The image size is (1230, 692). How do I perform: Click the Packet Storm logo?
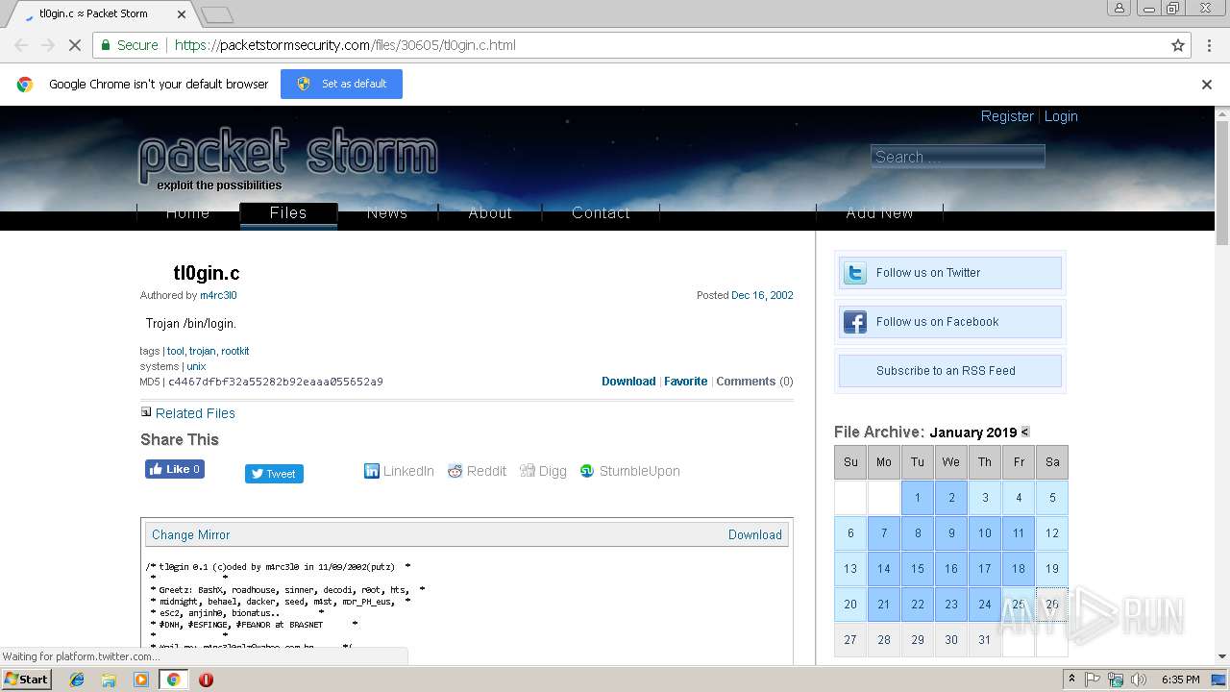(x=288, y=159)
